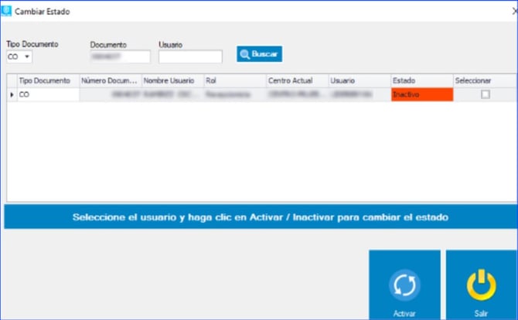Click the Usuario column header in grid
This screenshot has height=320, width=518.
(359, 80)
